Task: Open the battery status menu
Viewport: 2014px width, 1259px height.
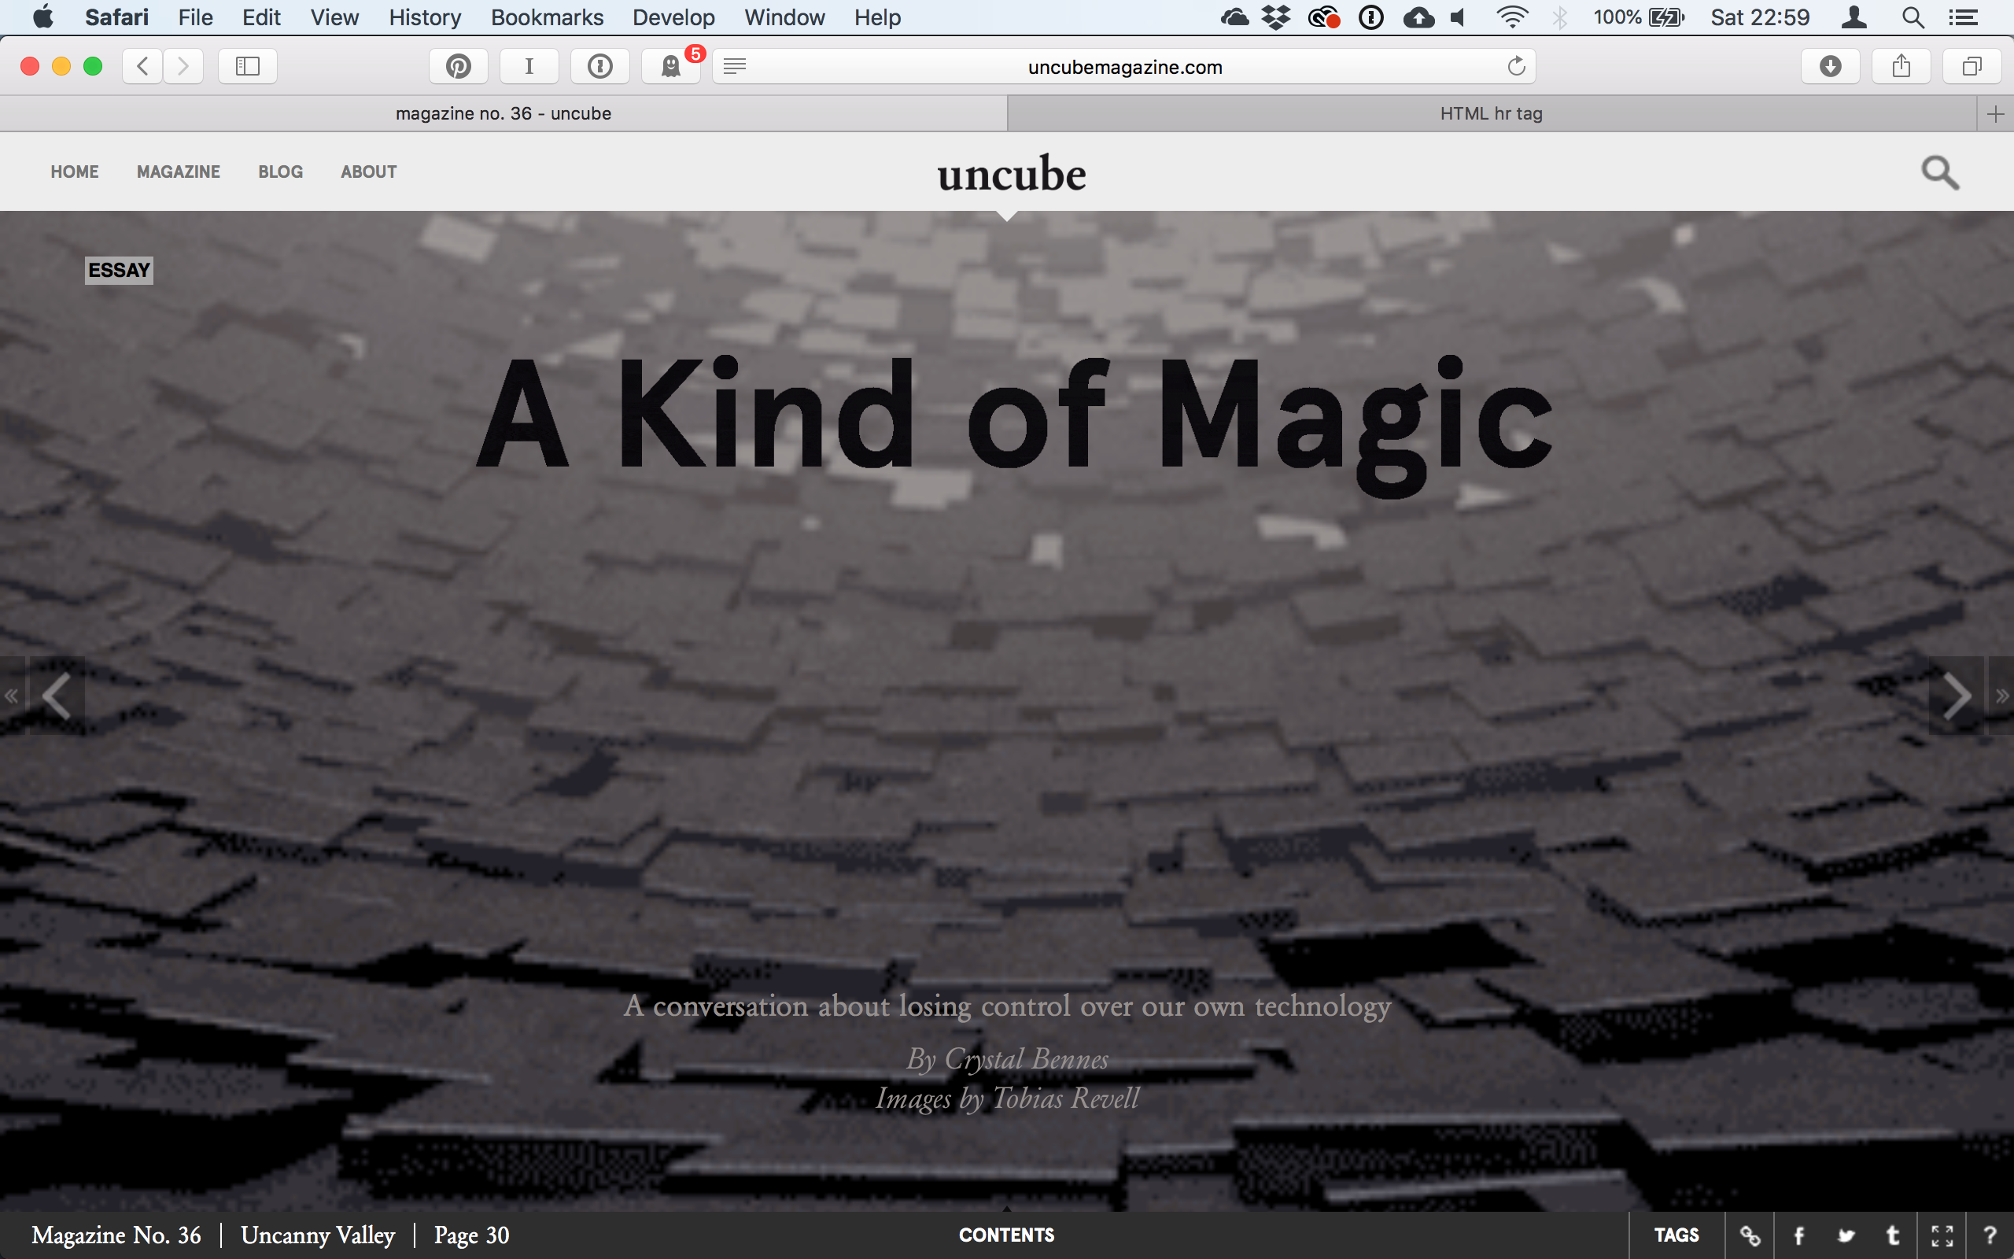Action: pos(1639,17)
